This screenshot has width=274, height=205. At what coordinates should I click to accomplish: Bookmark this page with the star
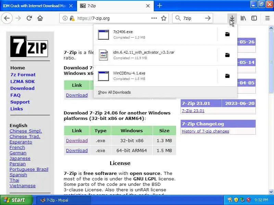(x=164, y=18)
